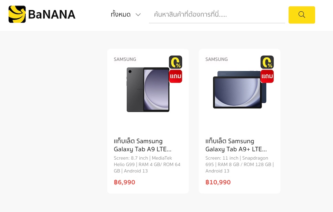Viewport: 333px width, 212px height.
Task: Open the ทั้งหมด category dropdown
Action: click(126, 15)
